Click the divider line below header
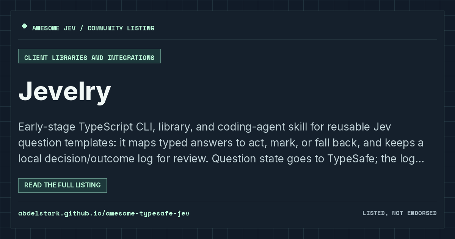Image resolution: width=455 pixels, height=239 pixels. (x=227, y=39)
